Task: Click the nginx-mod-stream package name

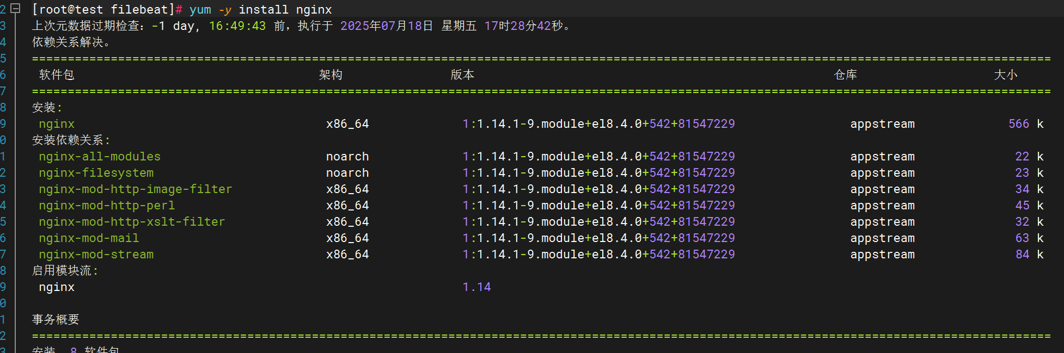Action: pyautogui.click(x=96, y=255)
